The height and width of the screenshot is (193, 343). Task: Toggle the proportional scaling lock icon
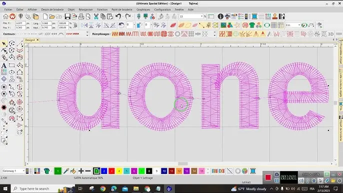(x=75, y=25)
